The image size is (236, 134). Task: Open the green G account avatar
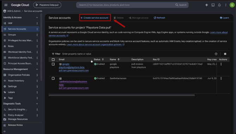[x=232, y=5]
